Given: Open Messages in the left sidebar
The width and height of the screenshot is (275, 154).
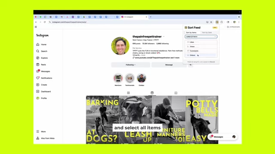Looking at the screenshot, I should 43,71.
